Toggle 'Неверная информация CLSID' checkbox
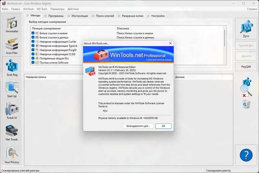Image resolution: width=259 pixels, height=173 pixels. point(33,54)
